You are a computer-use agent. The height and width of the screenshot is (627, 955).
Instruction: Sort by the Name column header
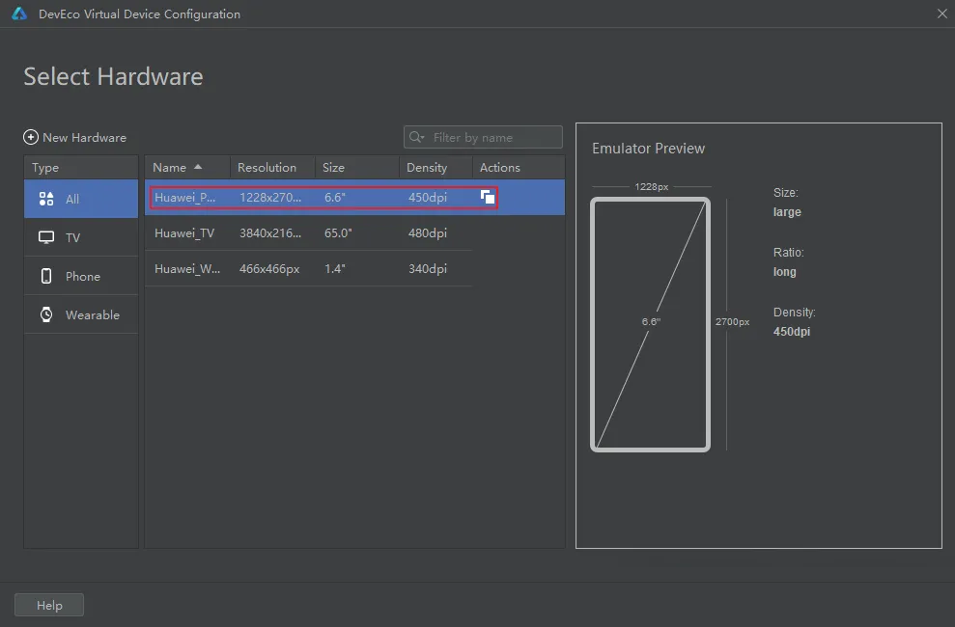[x=187, y=167]
